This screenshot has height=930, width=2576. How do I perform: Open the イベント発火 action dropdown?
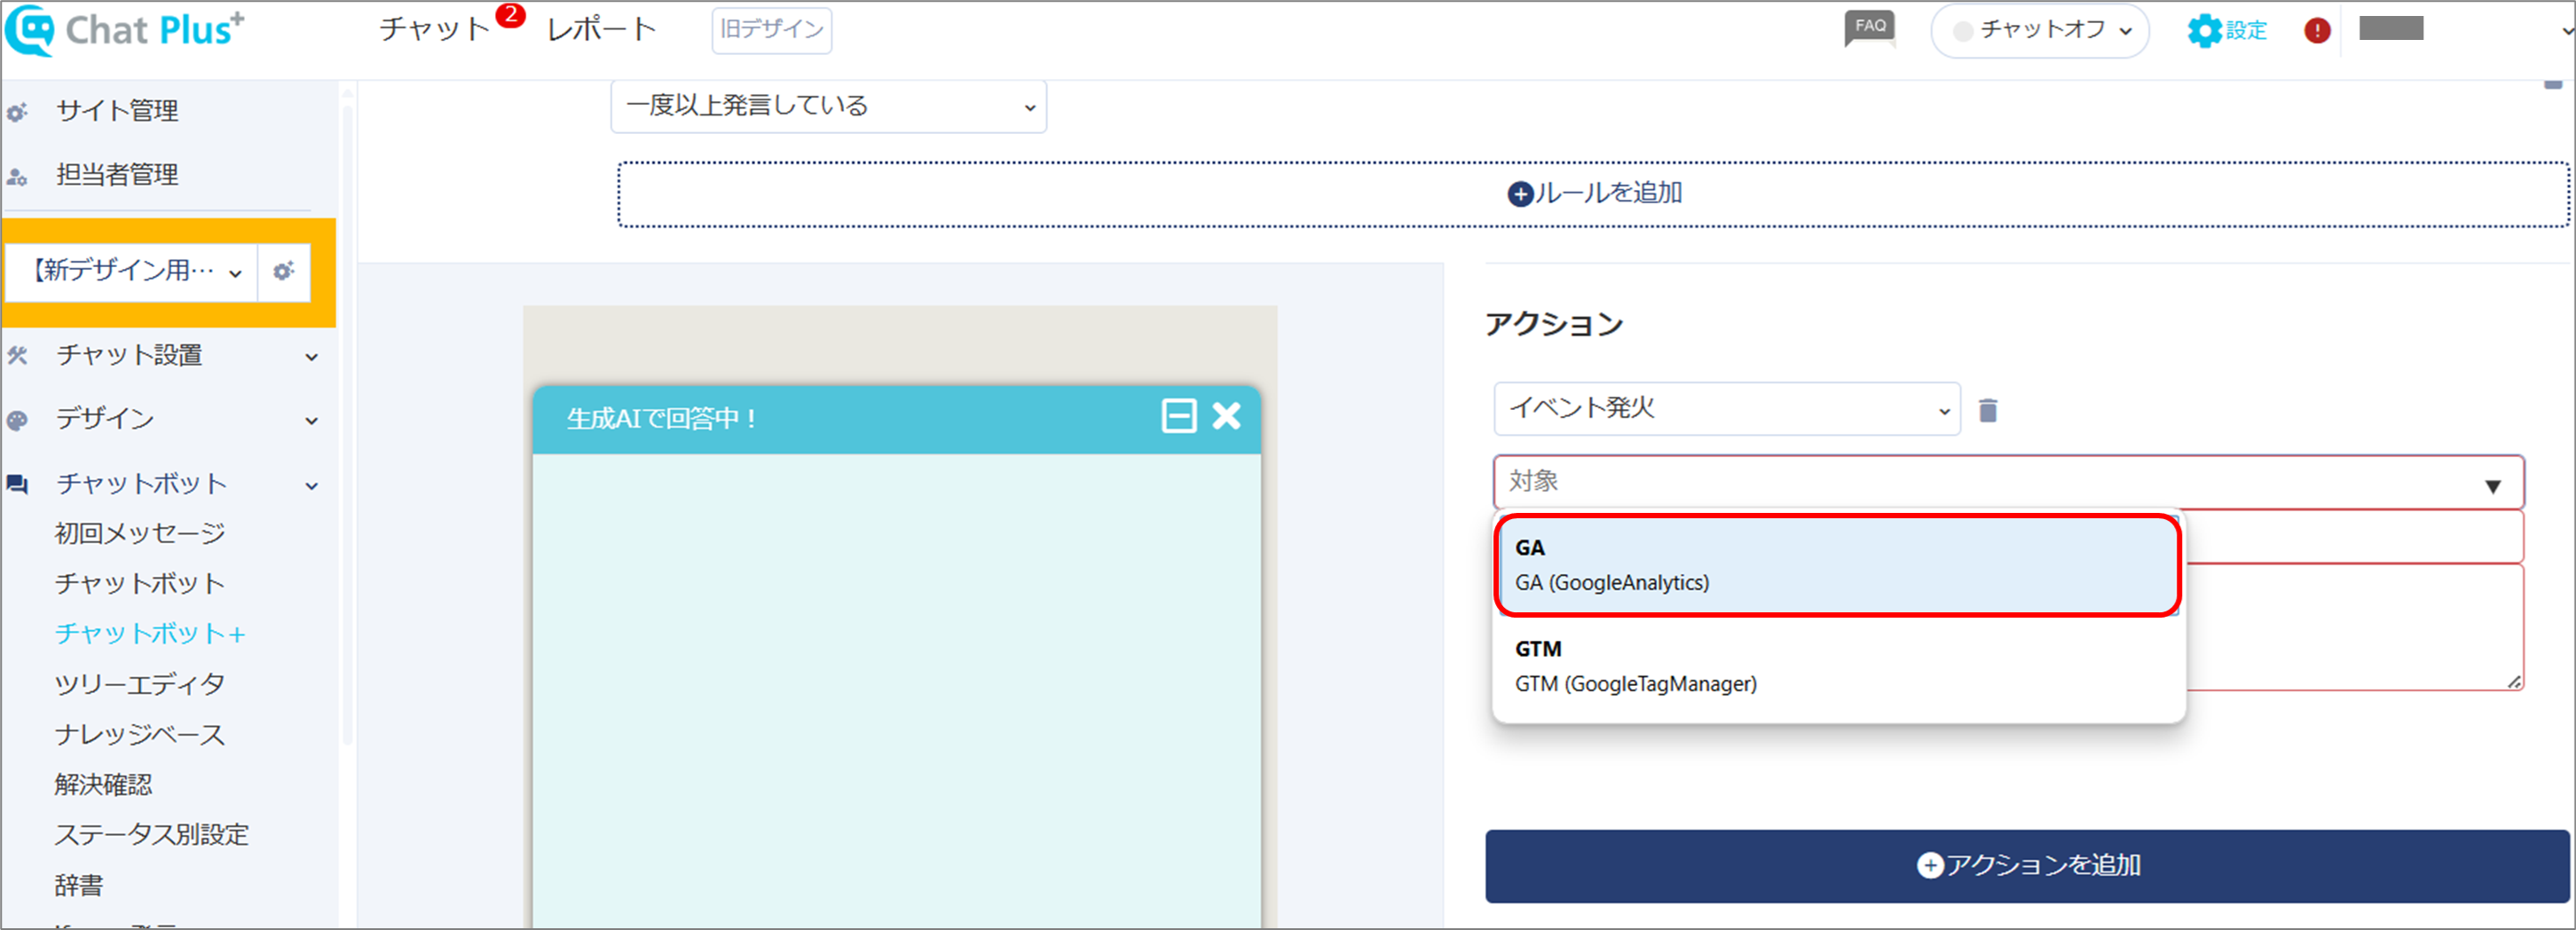1727,408
